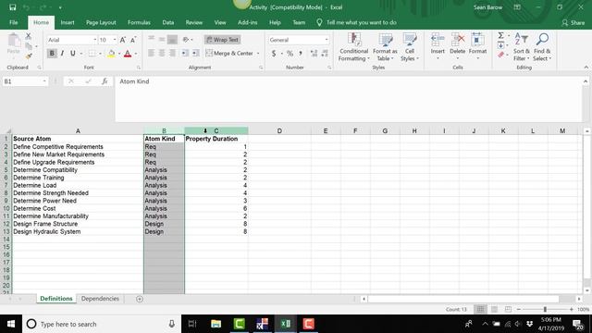The height and width of the screenshot is (333, 592).
Task: Click the Decrease Indent icon
Action: [x=185, y=54]
